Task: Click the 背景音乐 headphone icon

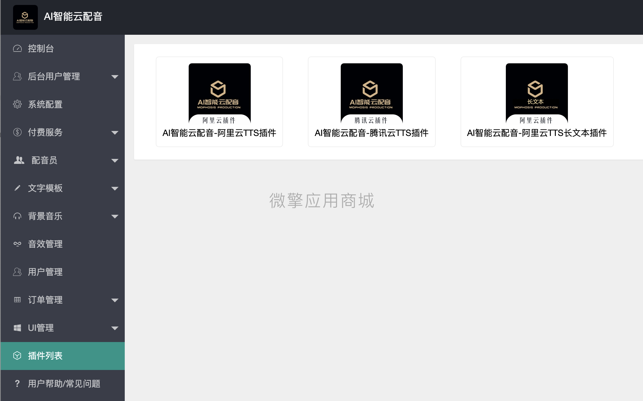Action: pyautogui.click(x=17, y=216)
